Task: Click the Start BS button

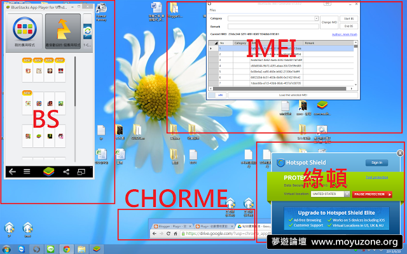Action: (348, 18)
